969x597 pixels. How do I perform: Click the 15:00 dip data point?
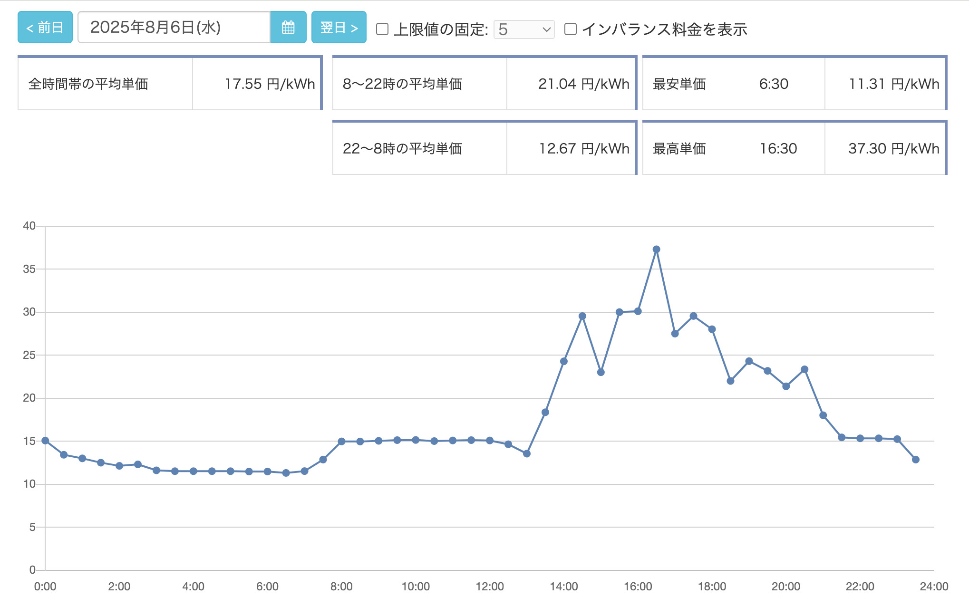(601, 372)
